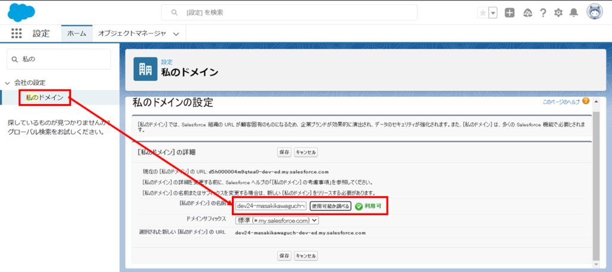
Task: Click the Salesforce cloud logo
Action: pyautogui.click(x=22, y=12)
